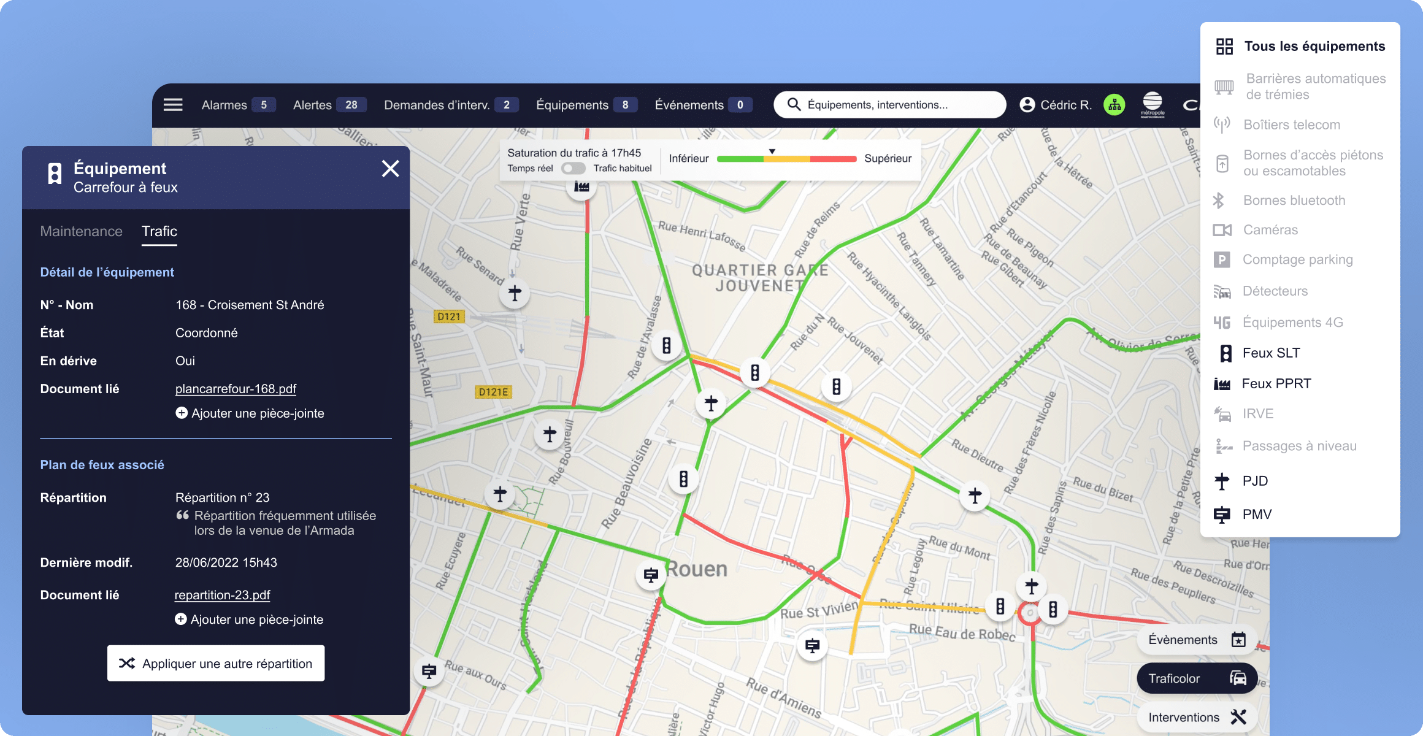Viewport: 1423px width, 736px height.
Task: Add attachment under Plan de feux associé
Action: (x=249, y=619)
